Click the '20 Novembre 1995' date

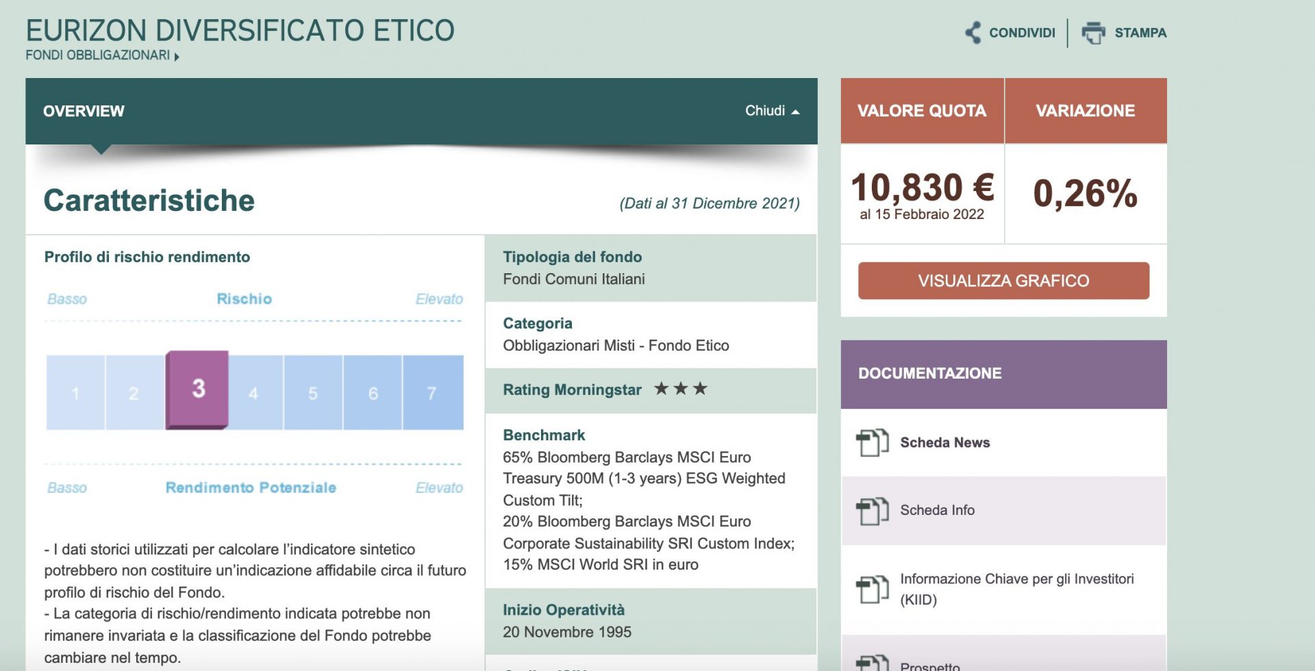567,632
